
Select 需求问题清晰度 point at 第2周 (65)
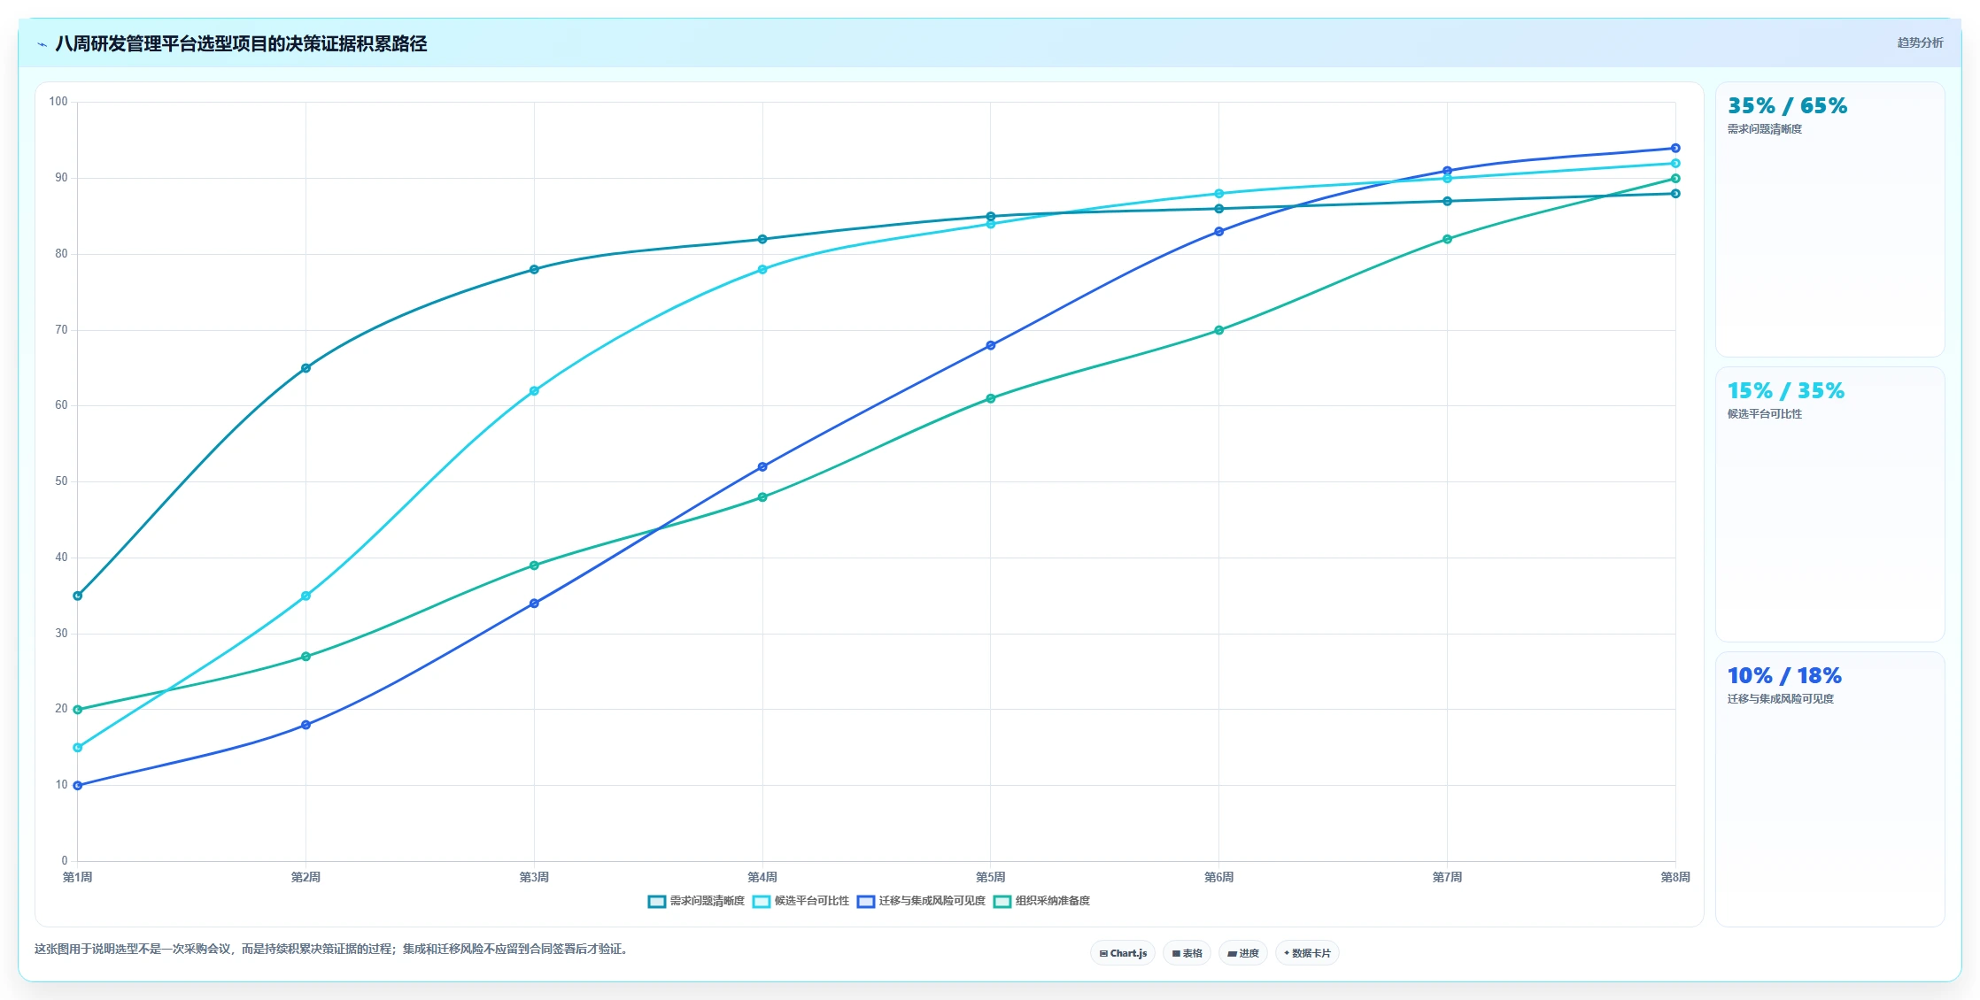pyautogui.click(x=306, y=368)
